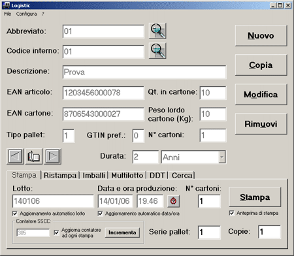Image resolution: width=294 pixels, height=256 pixels.
Task: Click the Durata number field
Action: tap(146, 157)
